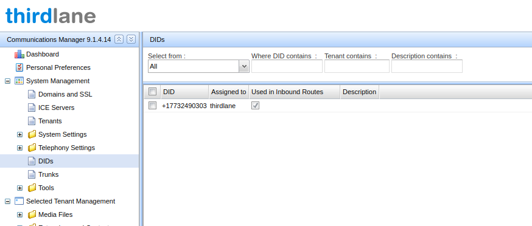This screenshot has height=226, width=532.
Task: Open Personal Preferences
Action: (x=58, y=67)
